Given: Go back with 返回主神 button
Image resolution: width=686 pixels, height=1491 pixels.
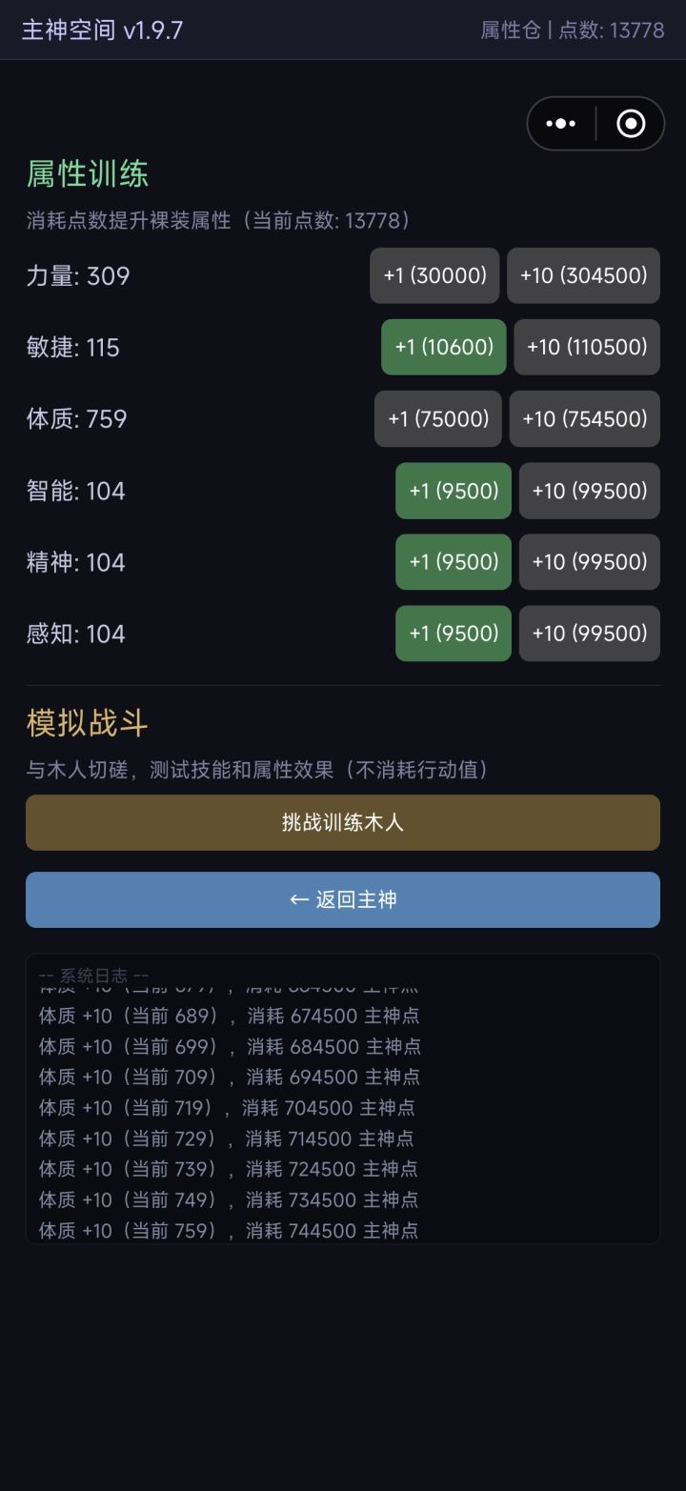Looking at the screenshot, I should coord(343,899).
